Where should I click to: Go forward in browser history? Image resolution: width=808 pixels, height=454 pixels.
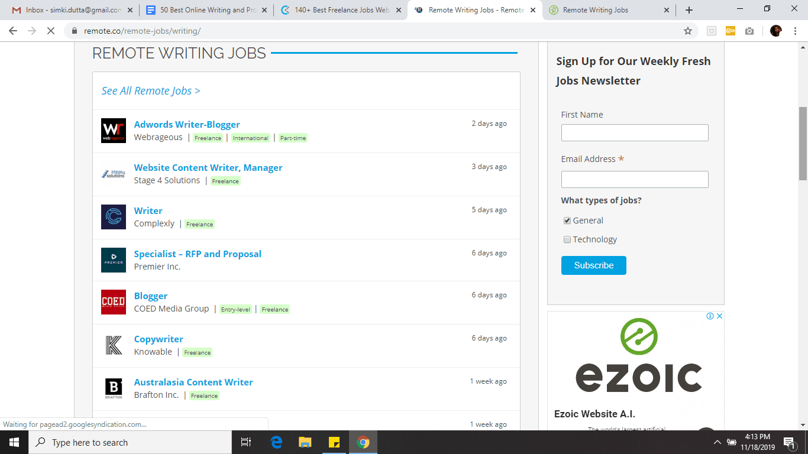click(x=32, y=31)
